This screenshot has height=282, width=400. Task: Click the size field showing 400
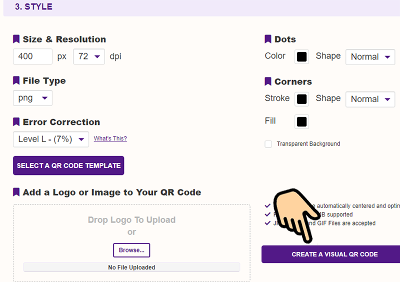click(x=32, y=56)
